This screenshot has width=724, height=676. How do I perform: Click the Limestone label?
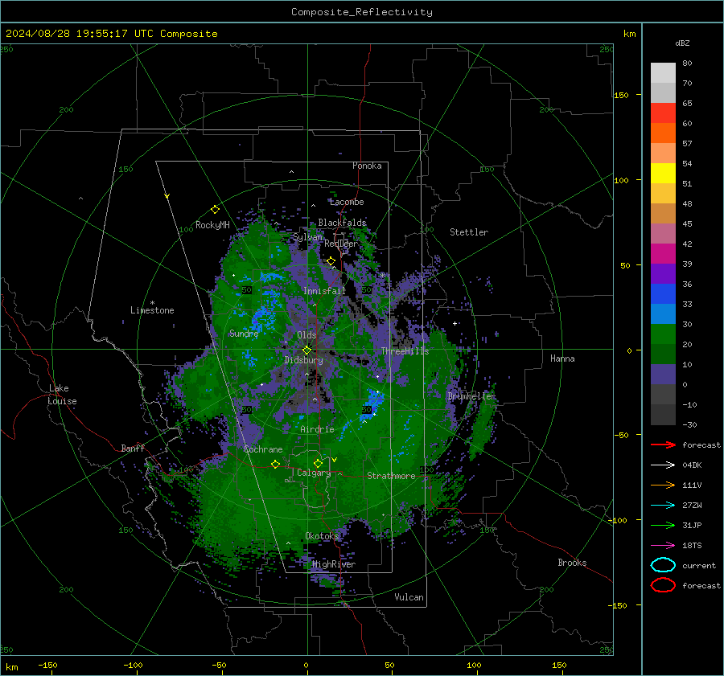[x=152, y=310]
